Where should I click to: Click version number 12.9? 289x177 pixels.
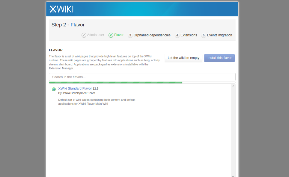[95, 89]
